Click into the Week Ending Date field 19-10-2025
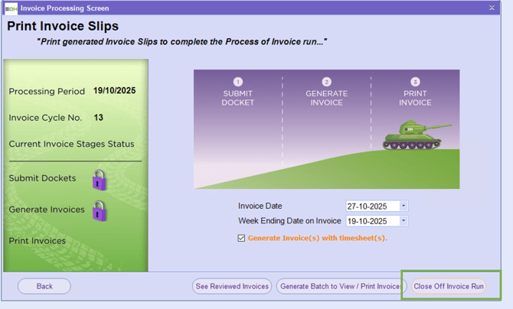Viewport: 513px width, 309px height. pos(372,221)
